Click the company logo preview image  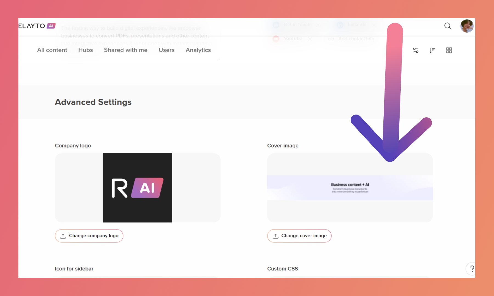pos(137,188)
